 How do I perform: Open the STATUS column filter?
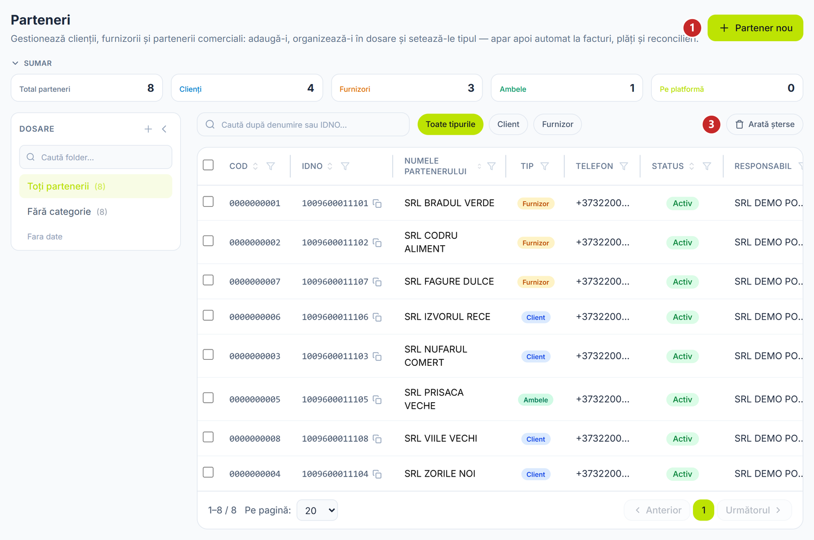pos(707,166)
